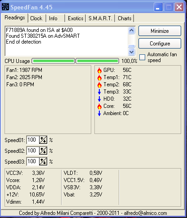Minimize the SpeedFan window via title bar
Screen dimensions: 187x218
(158, 7)
